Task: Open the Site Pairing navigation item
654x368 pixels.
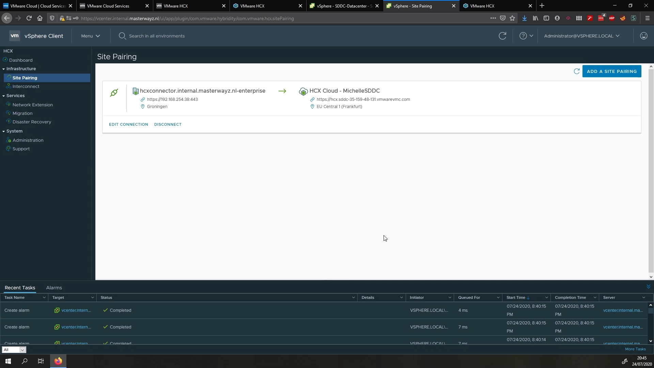Action: (x=47, y=78)
